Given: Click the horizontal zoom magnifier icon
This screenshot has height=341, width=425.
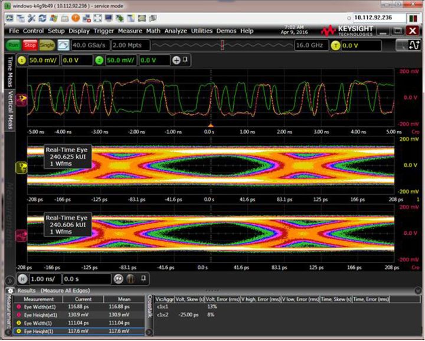Looking at the screenshot, I should click(119, 278).
